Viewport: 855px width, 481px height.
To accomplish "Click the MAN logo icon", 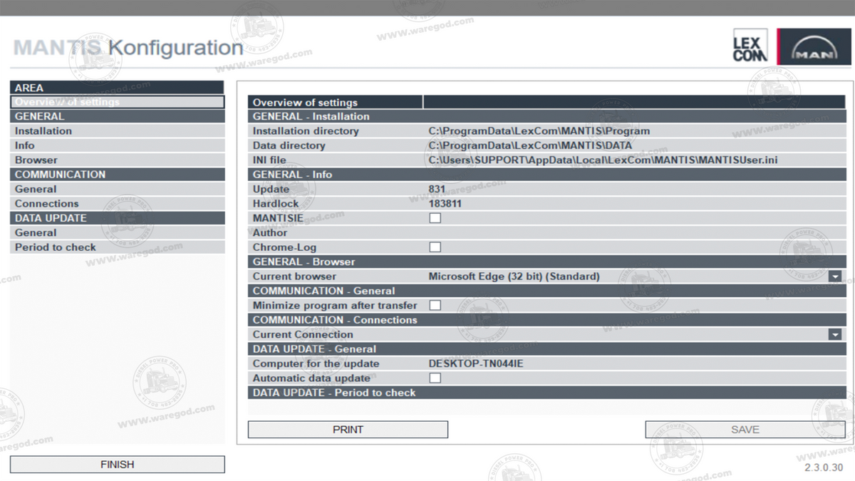I will click(814, 47).
